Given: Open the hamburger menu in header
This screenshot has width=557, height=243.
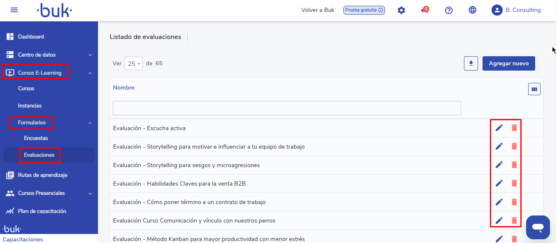Looking at the screenshot, I should pos(14,10).
